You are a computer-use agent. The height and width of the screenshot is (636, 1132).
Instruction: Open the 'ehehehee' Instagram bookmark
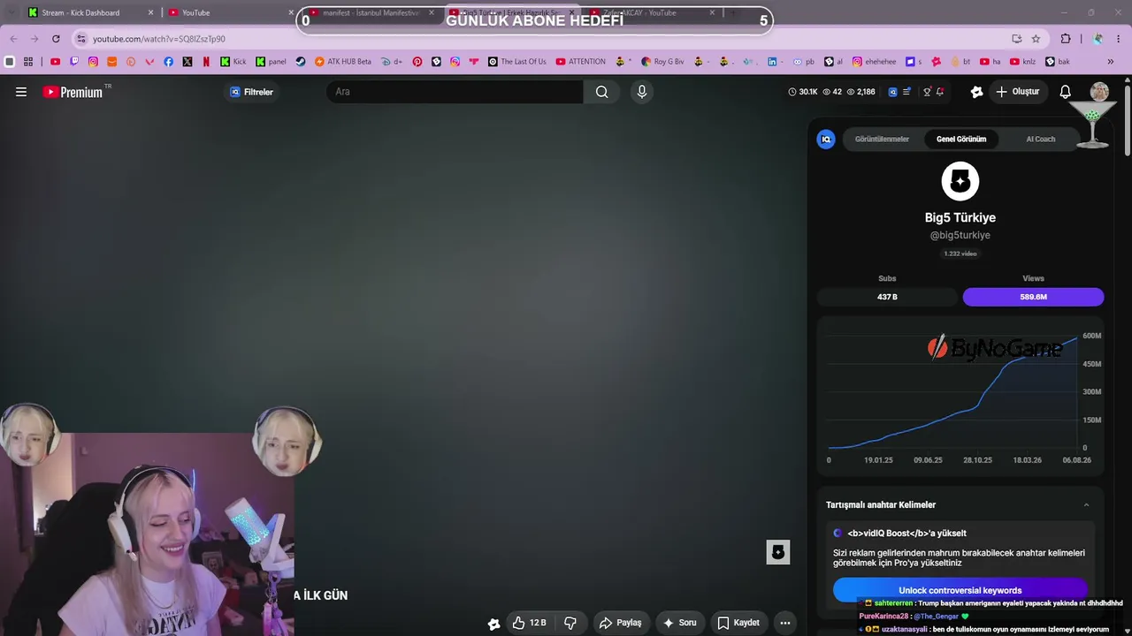pyautogui.click(x=874, y=62)
